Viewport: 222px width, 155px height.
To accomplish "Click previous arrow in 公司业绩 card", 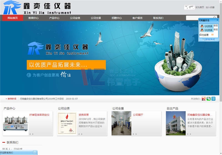I will [x=79, y=134].
